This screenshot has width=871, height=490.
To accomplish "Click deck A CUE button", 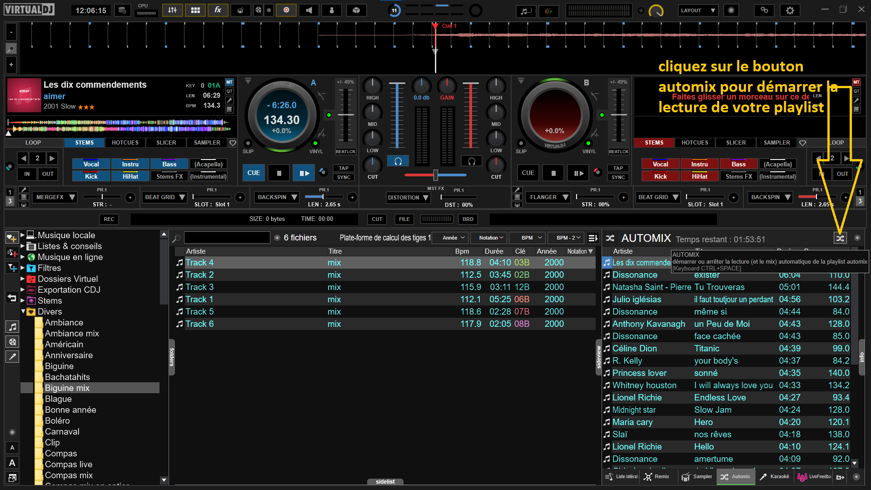I will point(254,173).
